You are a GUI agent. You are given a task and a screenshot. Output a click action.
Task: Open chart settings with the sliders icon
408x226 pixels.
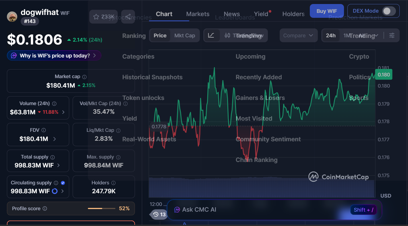(392, 35)
